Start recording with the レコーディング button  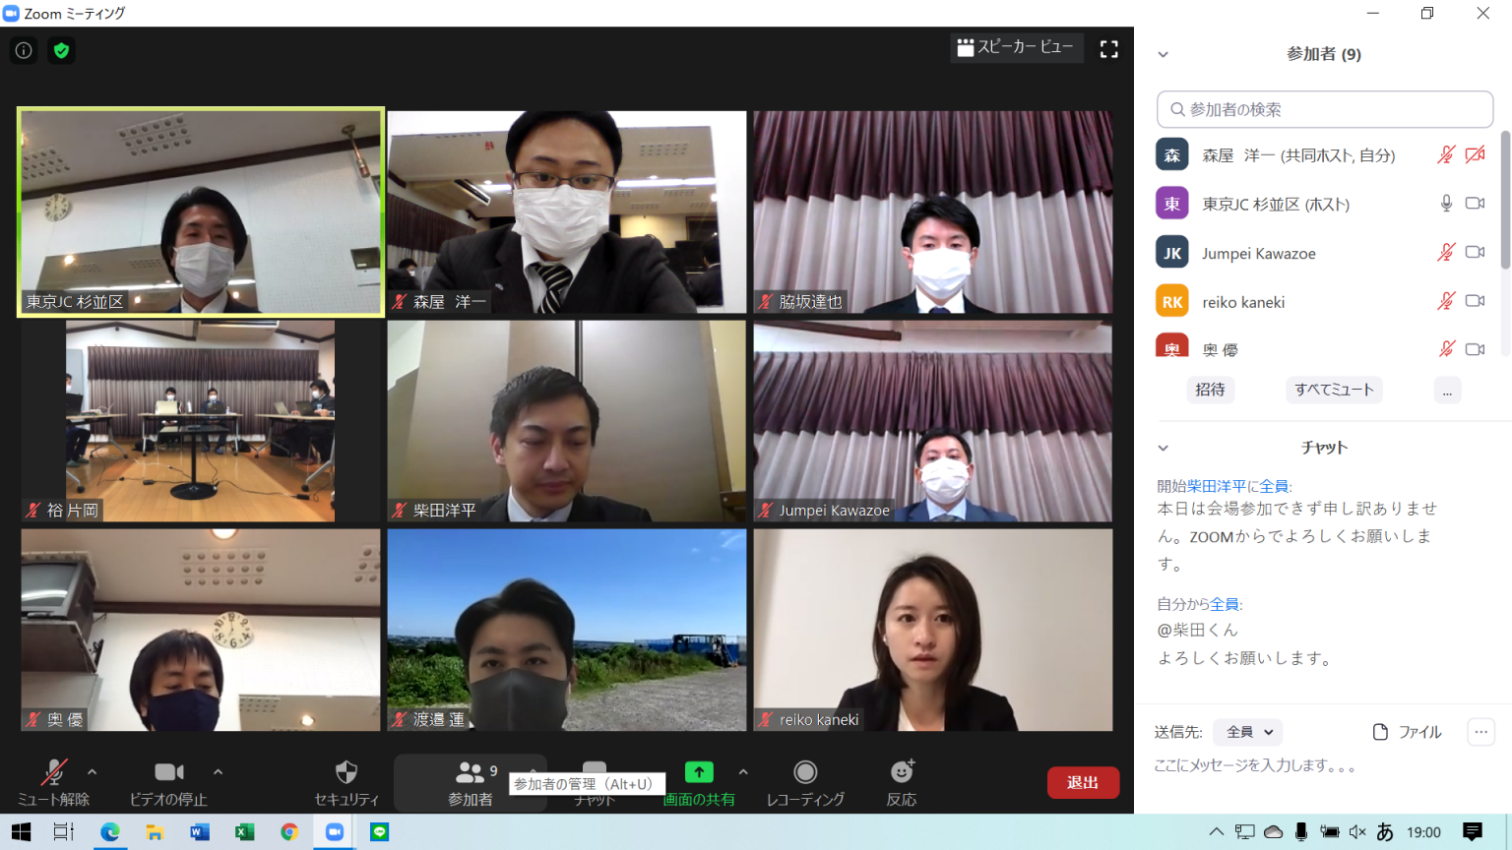[804, 782]
